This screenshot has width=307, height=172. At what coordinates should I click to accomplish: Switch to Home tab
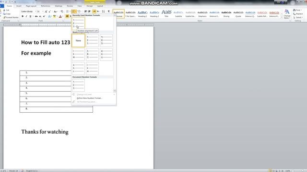tap(9, 6)
